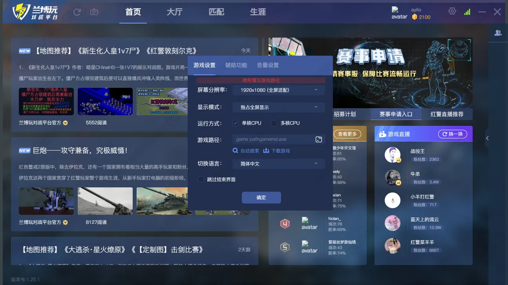Open the blue map thumbnail in the 地图推荐 post
508x285 pixels.
click(105, 102)
